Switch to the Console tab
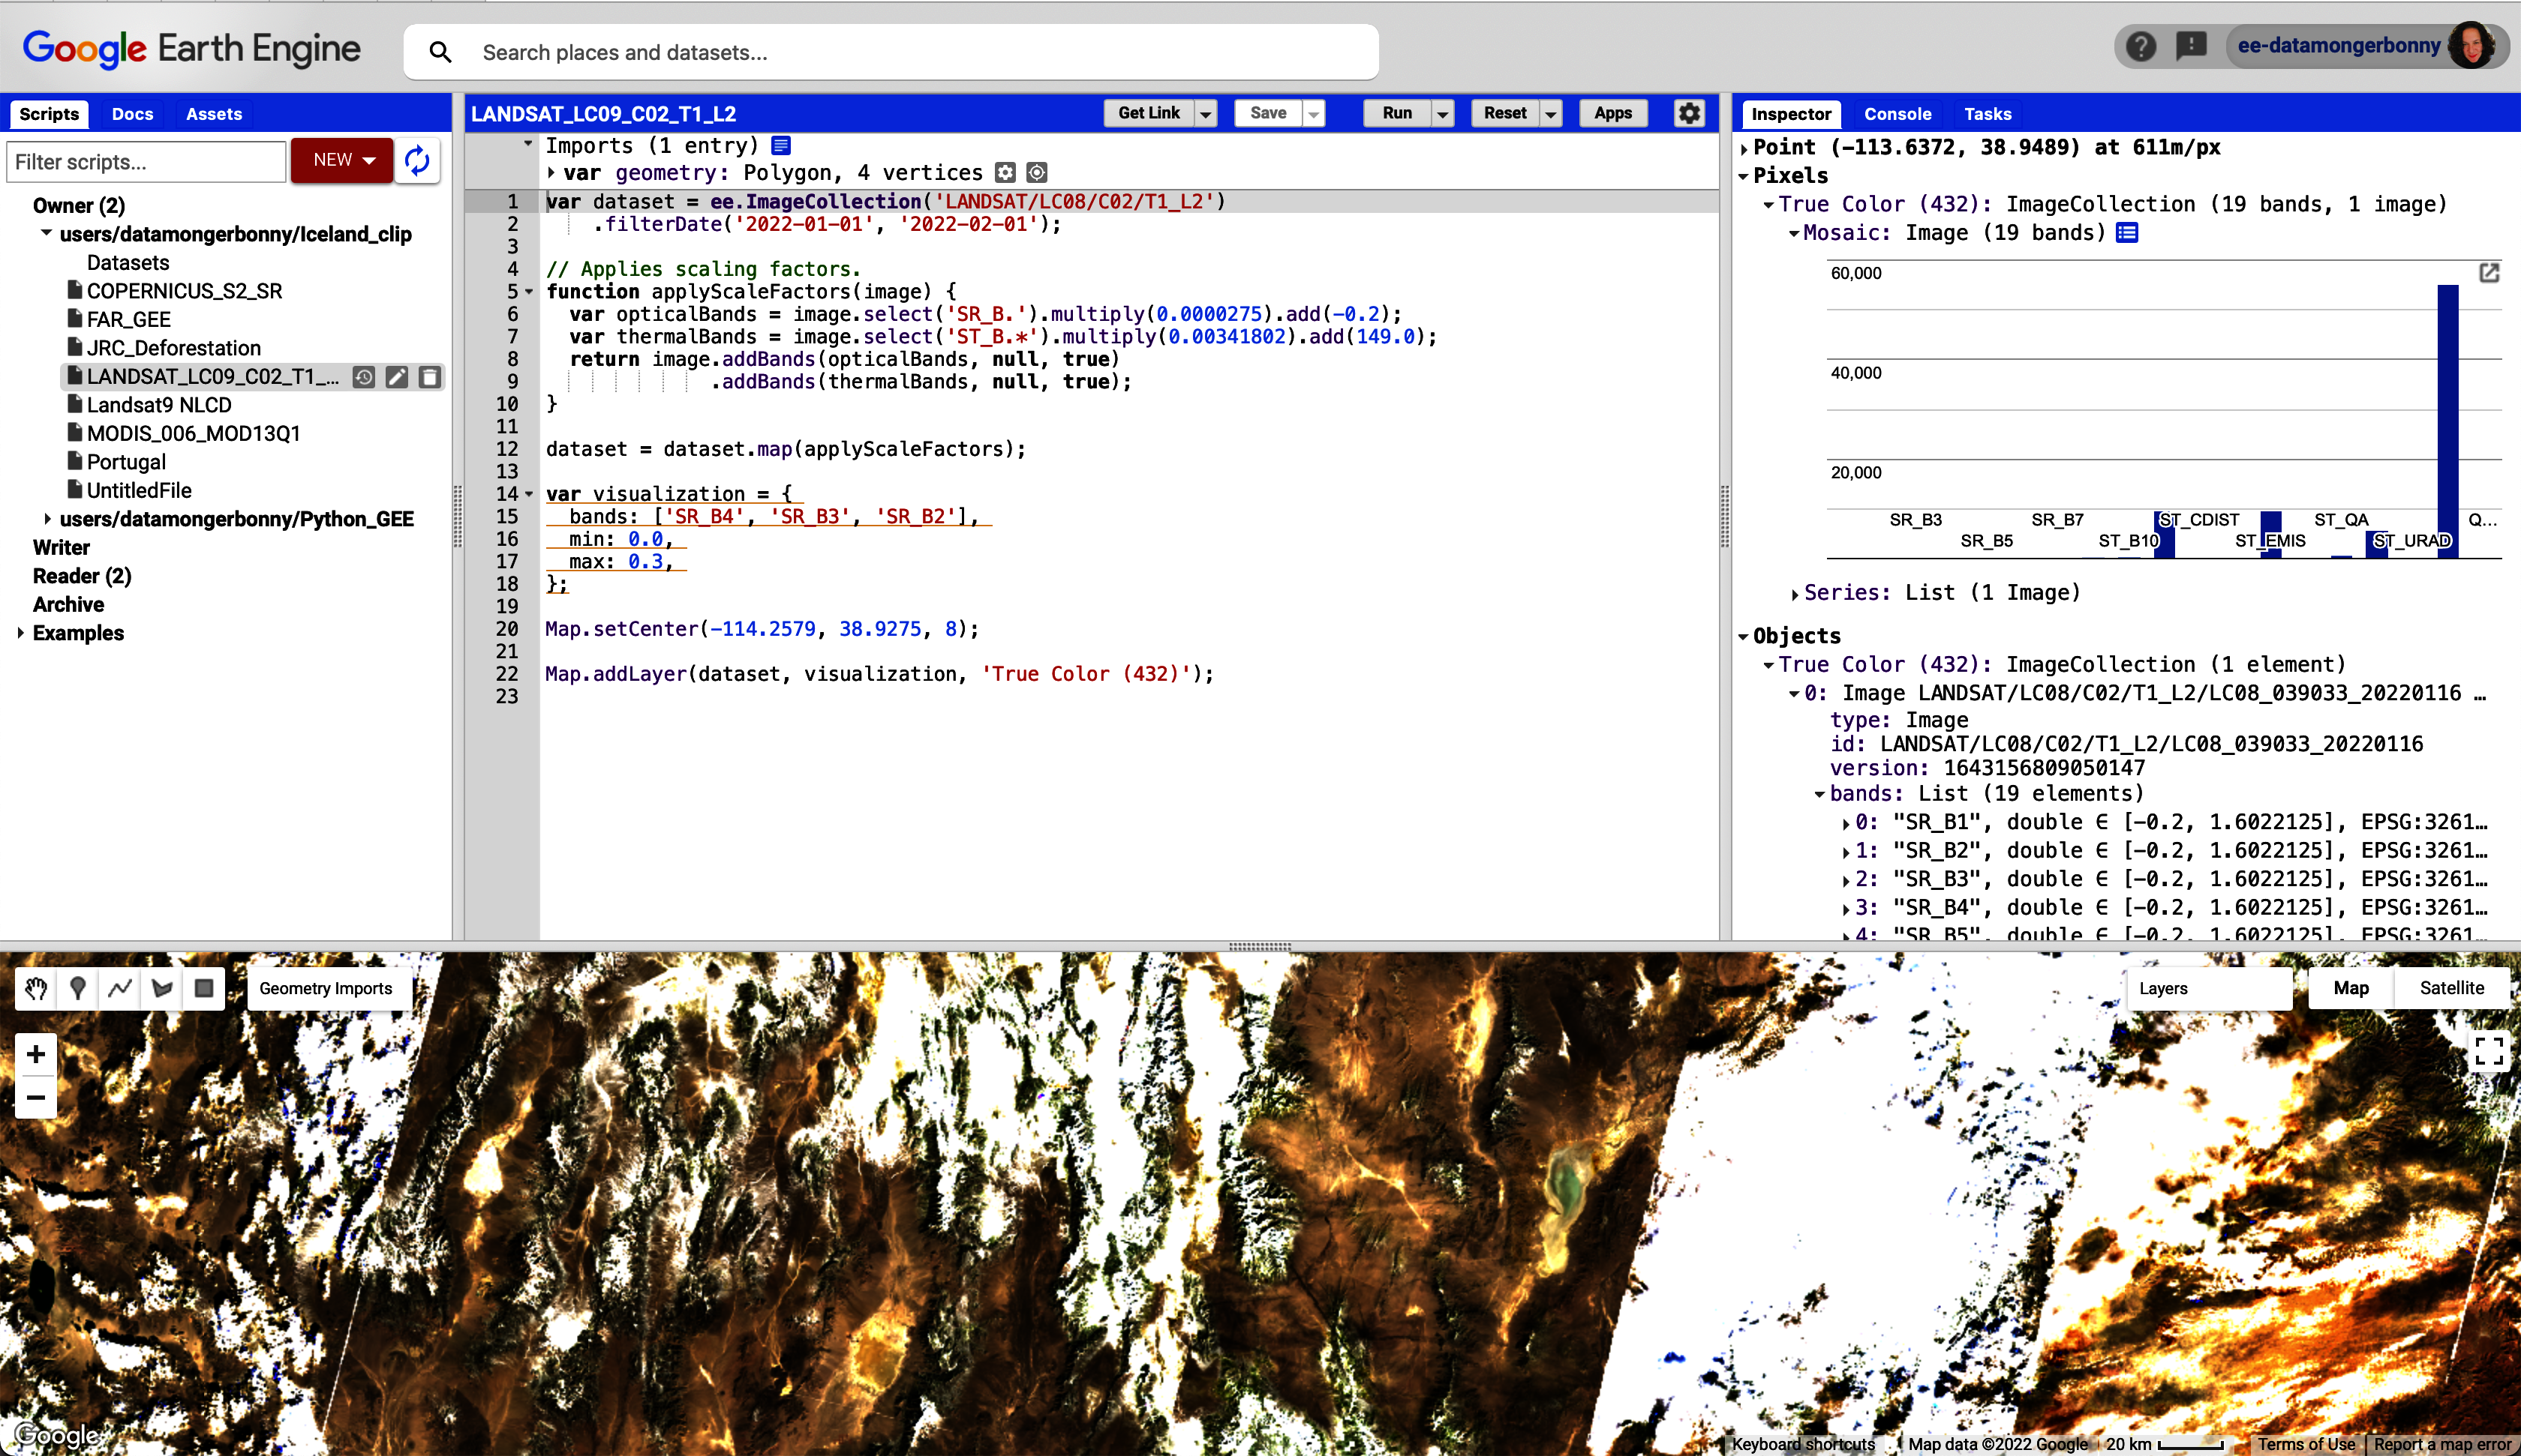This screenshot has height=1456, width=2521. [x=1898, y=112]
